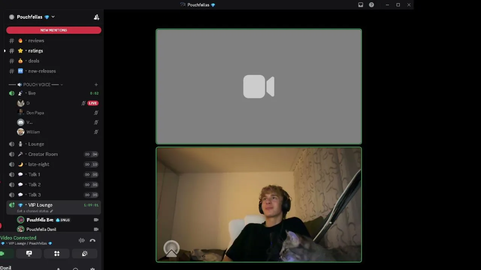Screen dimensions: 481x270
Task: Turn off the camera
Action: click(6, 254)
